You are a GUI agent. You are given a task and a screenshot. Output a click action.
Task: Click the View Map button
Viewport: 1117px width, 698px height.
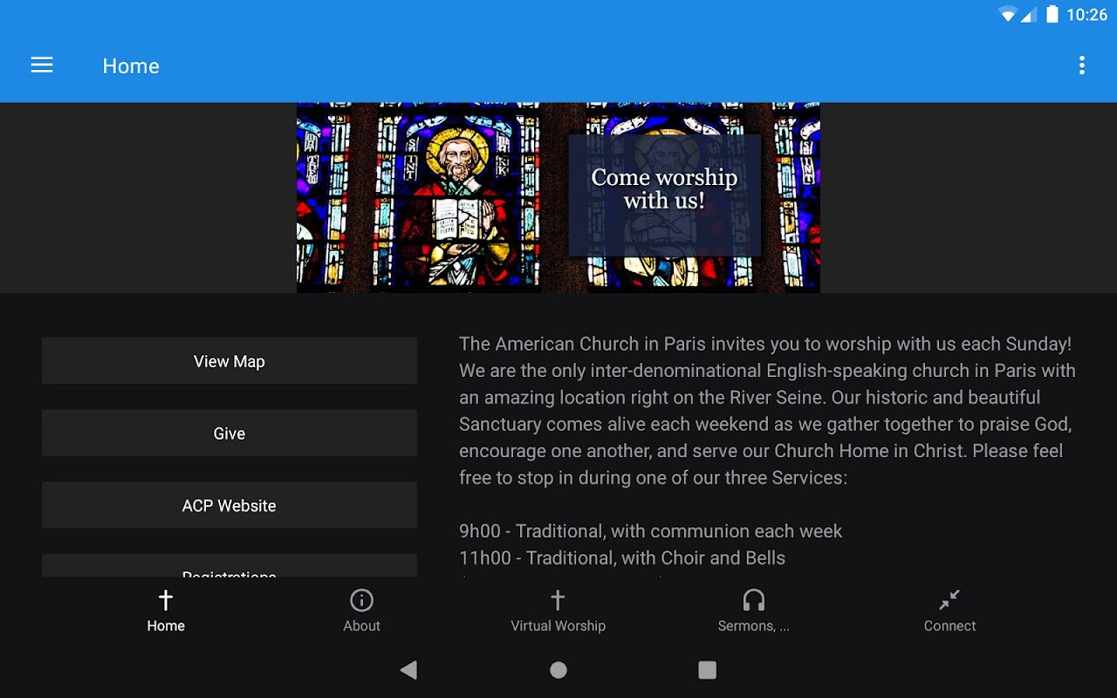coord(230,361)
